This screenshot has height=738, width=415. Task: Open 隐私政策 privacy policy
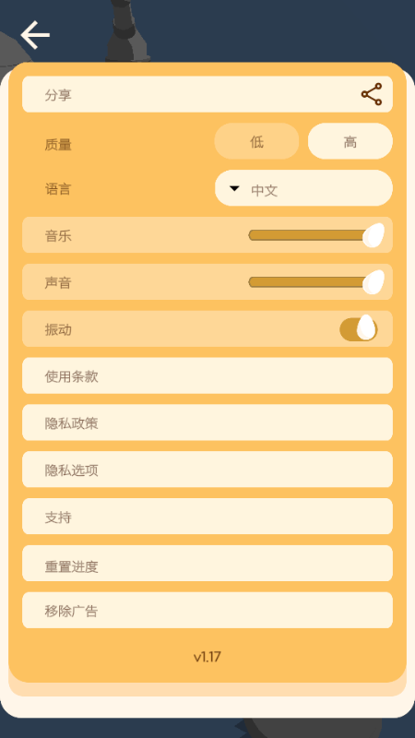pos(207,423)
